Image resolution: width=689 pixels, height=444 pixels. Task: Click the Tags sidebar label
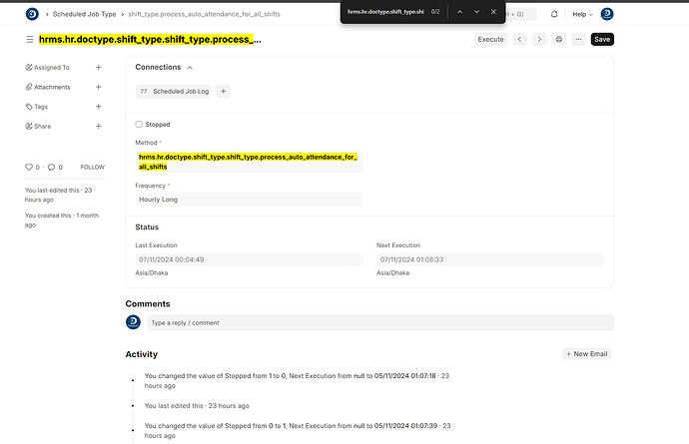[41, 107]
